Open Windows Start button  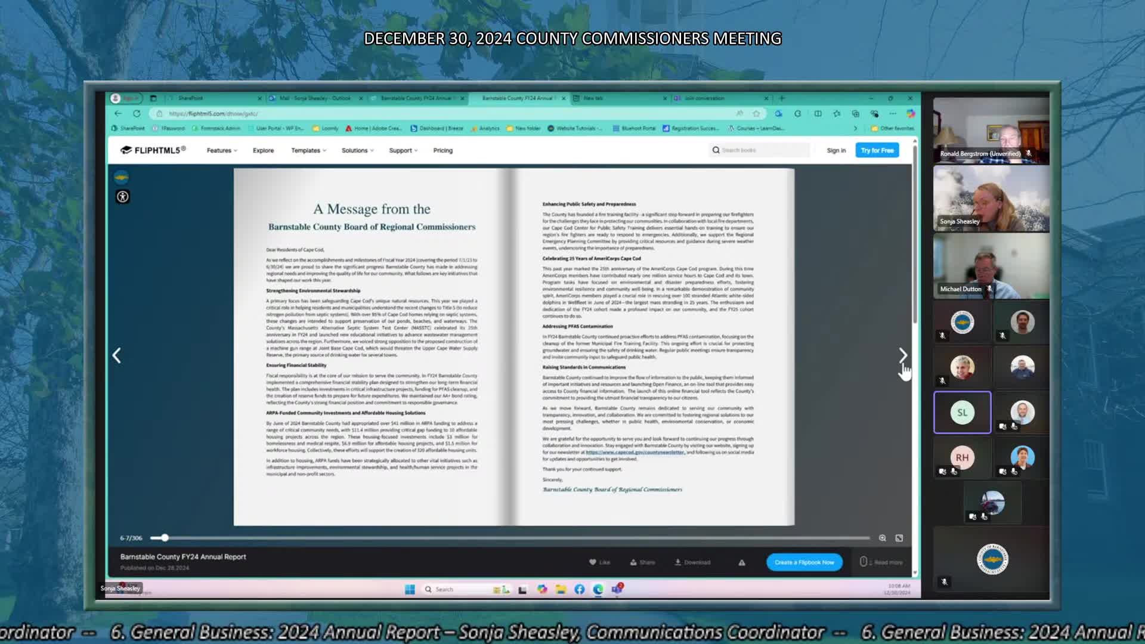click(x=410, y=589)
